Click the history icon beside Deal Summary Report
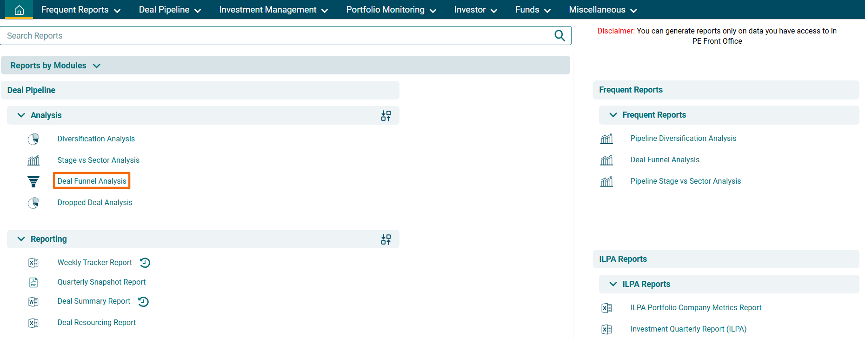 pos(144,302)
